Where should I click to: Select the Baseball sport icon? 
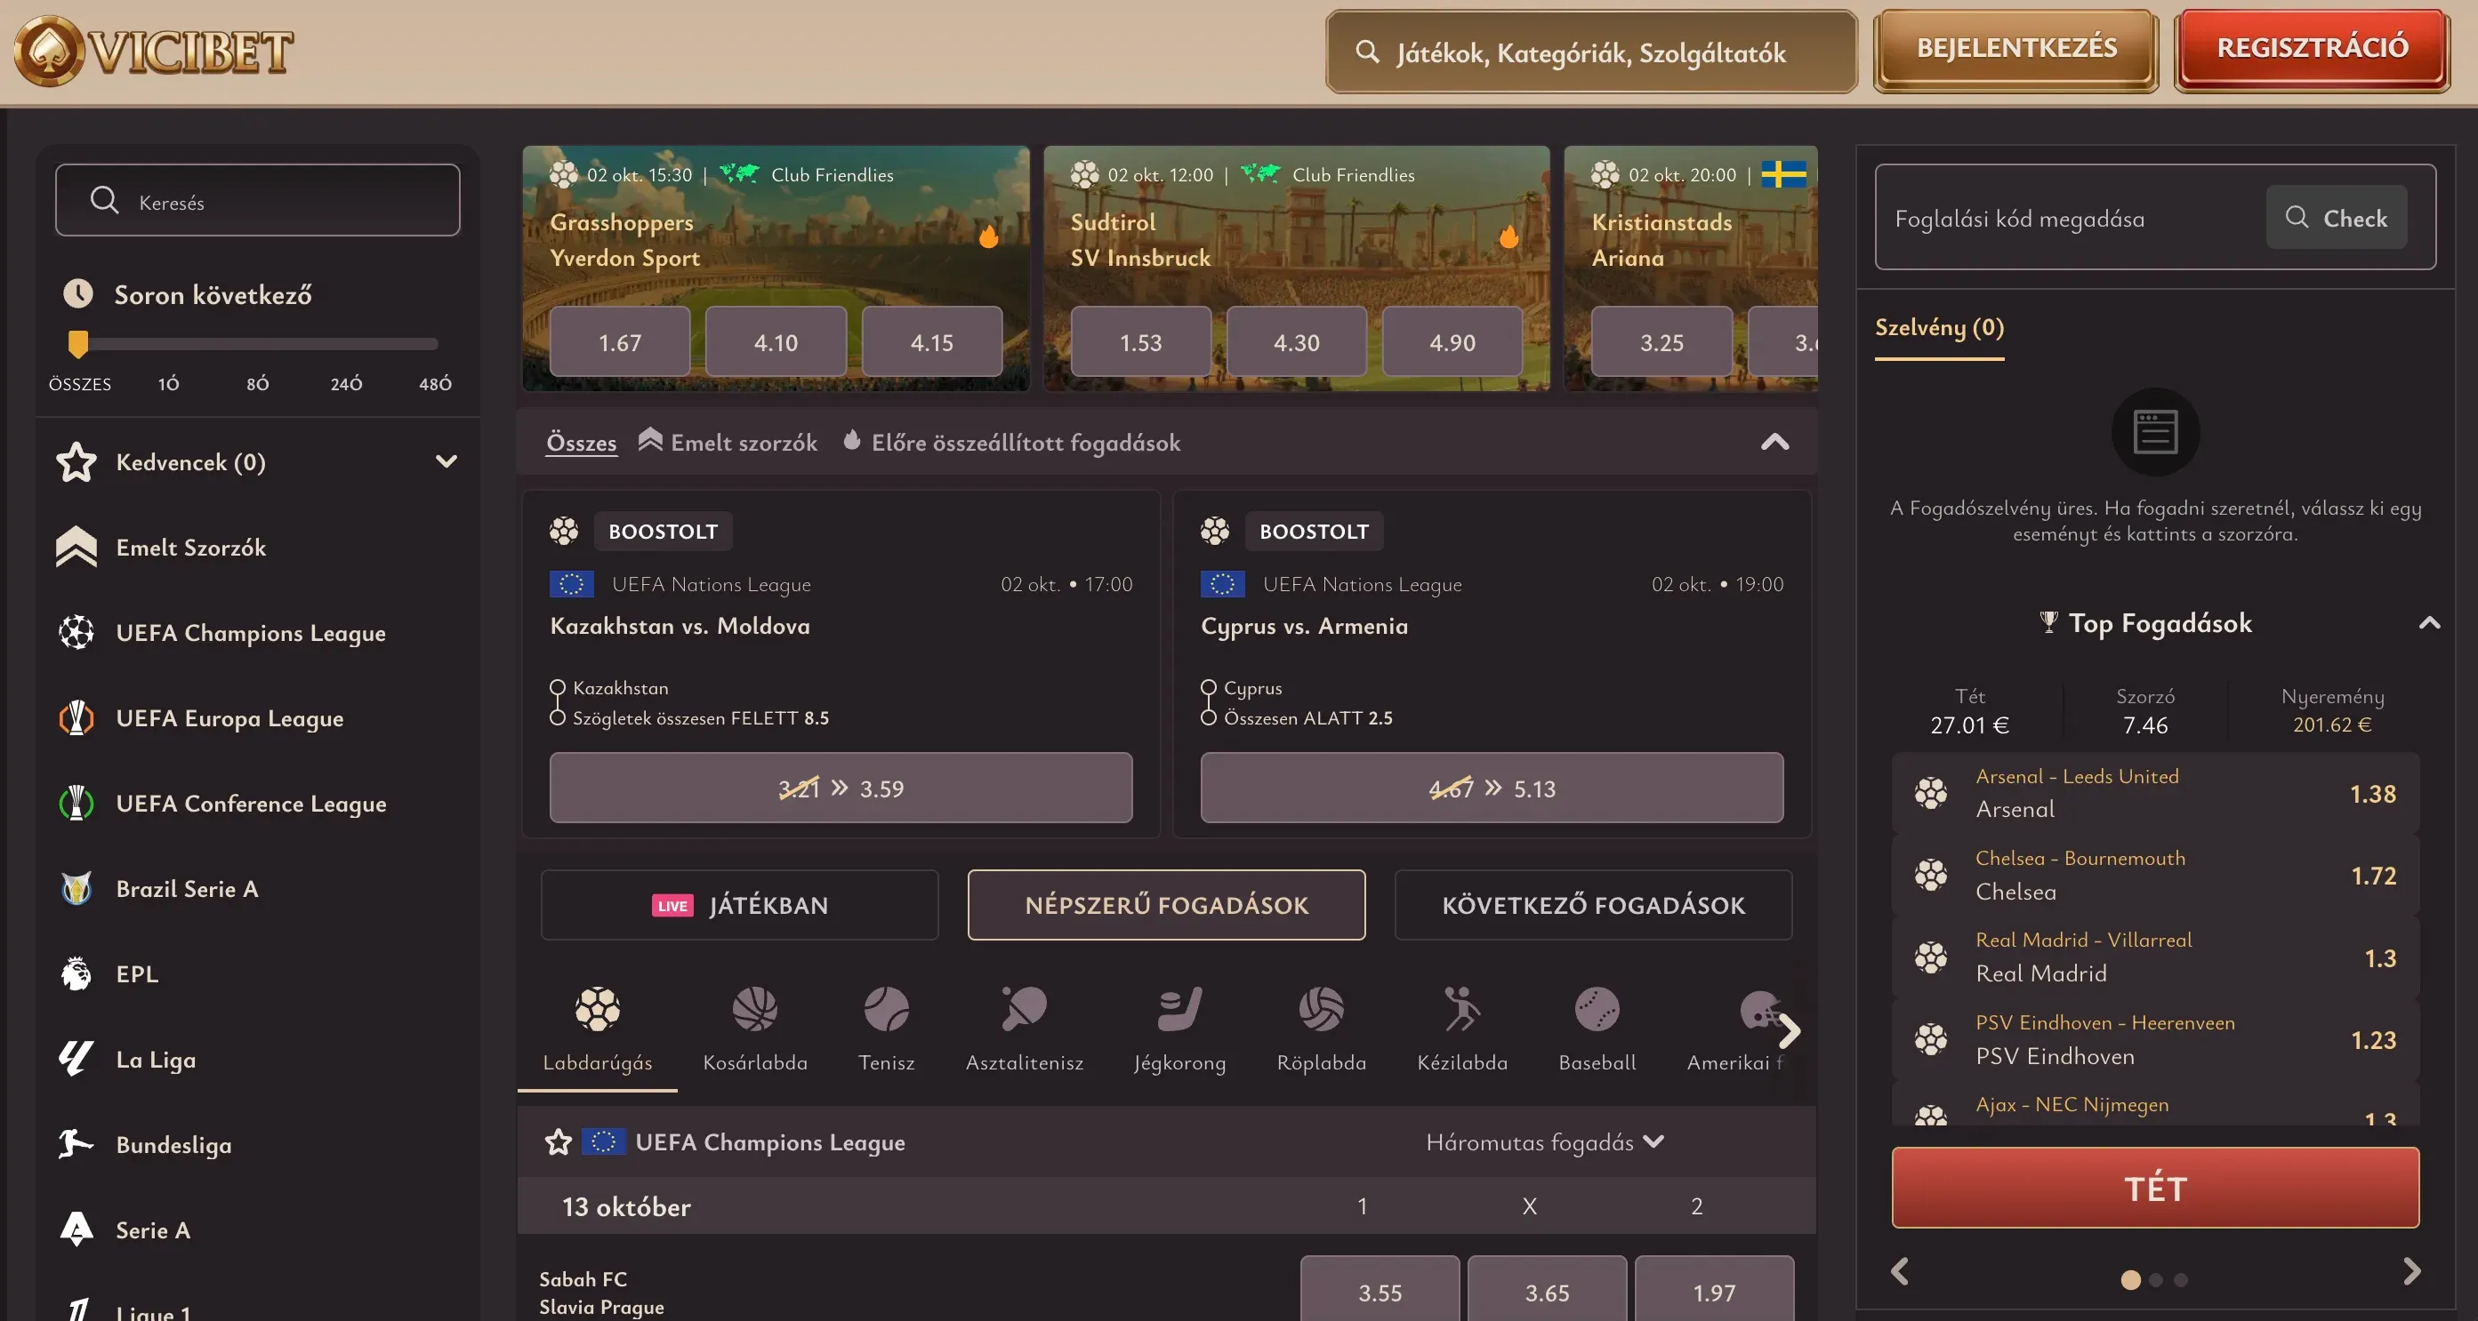[x=1597, y=1029]
